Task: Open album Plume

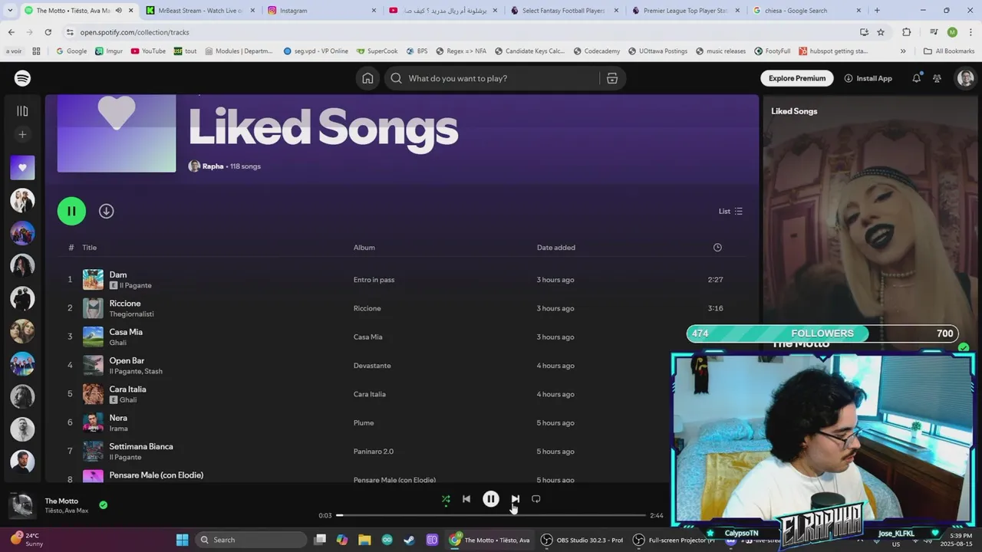Action: point(364,423)
